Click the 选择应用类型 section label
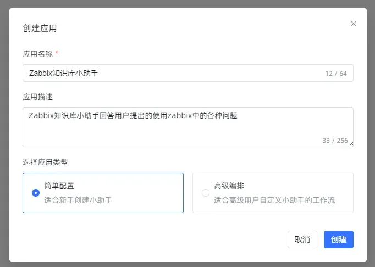The height and width of the screenshot is (267, 375). [45, 162]
